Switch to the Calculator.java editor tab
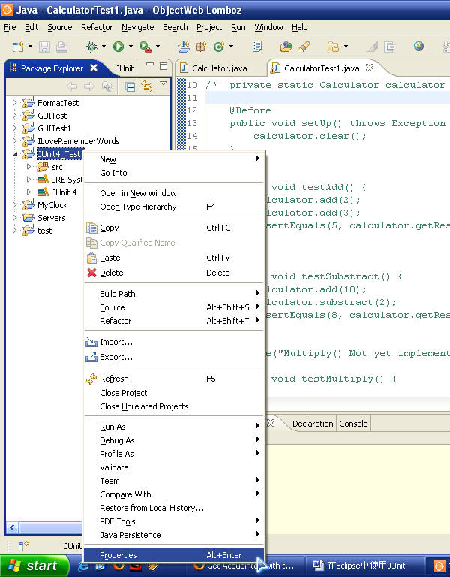Viewport: 450px width, 577px height. coord(218,68)
